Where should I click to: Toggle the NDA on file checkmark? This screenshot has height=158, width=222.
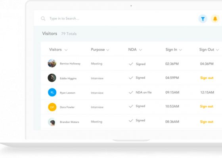click(131, 92)
